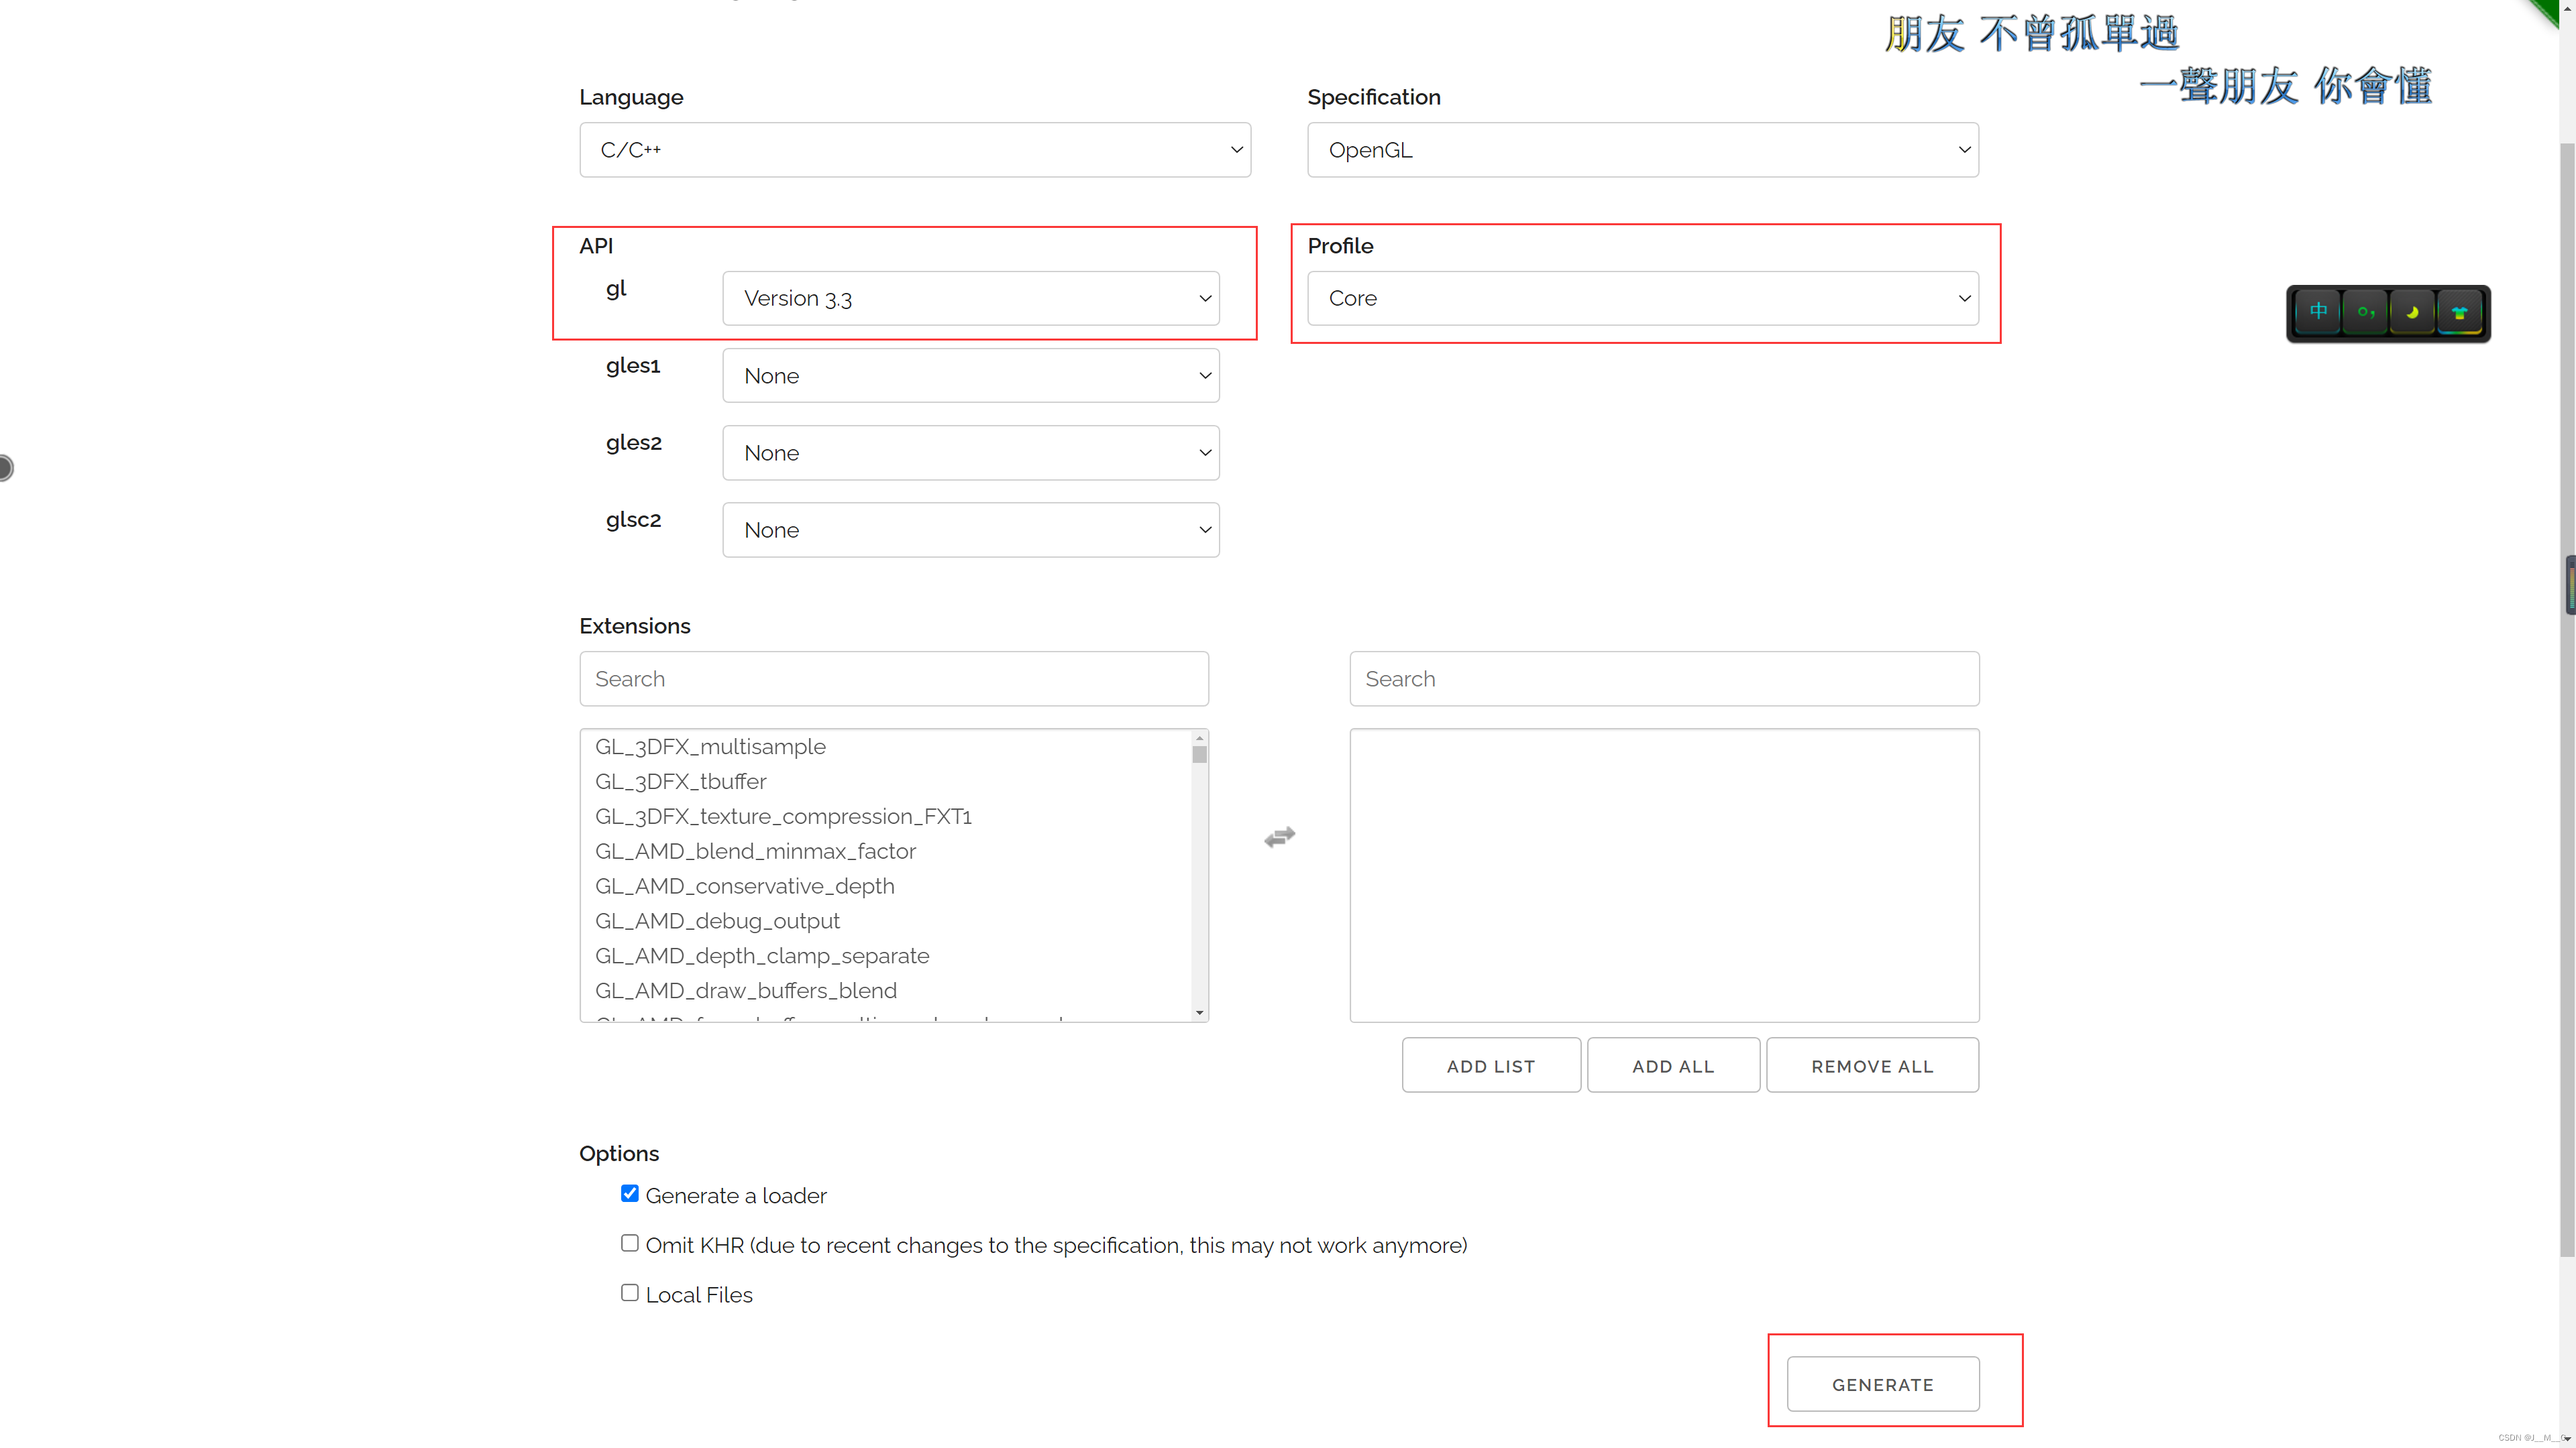
Task: Click the REMOVE ALL button
Action: (x=1872, y=1065)
